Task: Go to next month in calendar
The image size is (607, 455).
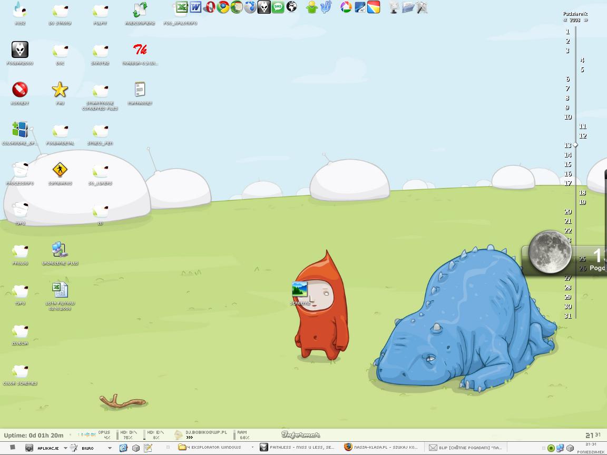Action: point(586,20)
